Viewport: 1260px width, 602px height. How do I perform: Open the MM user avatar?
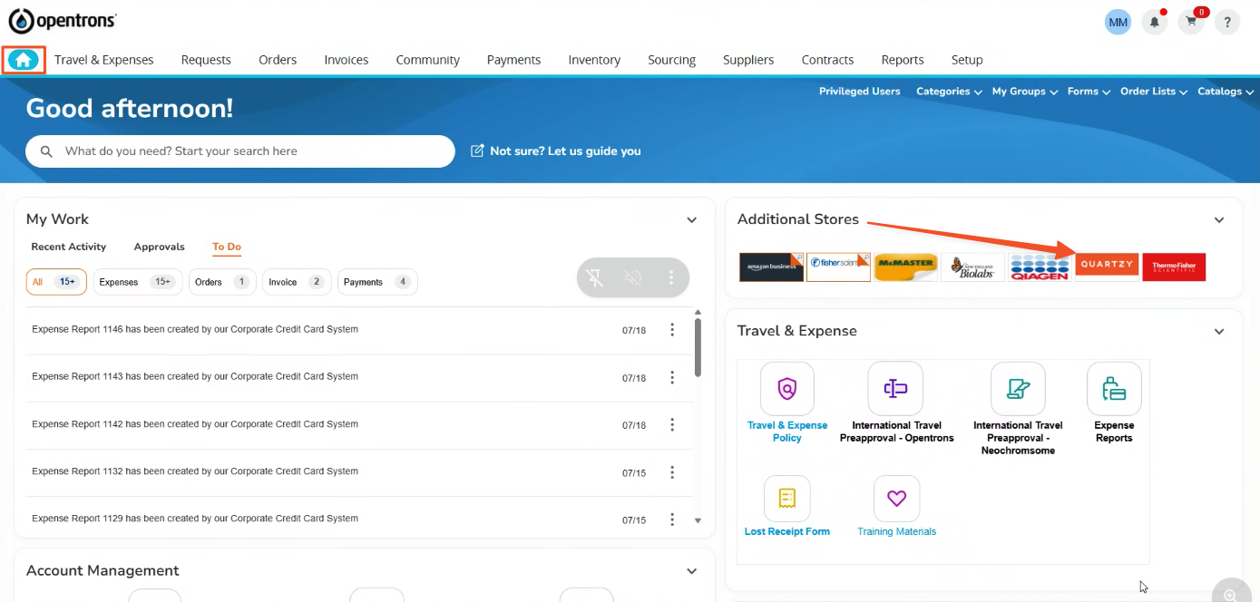tap(1118, 23)
